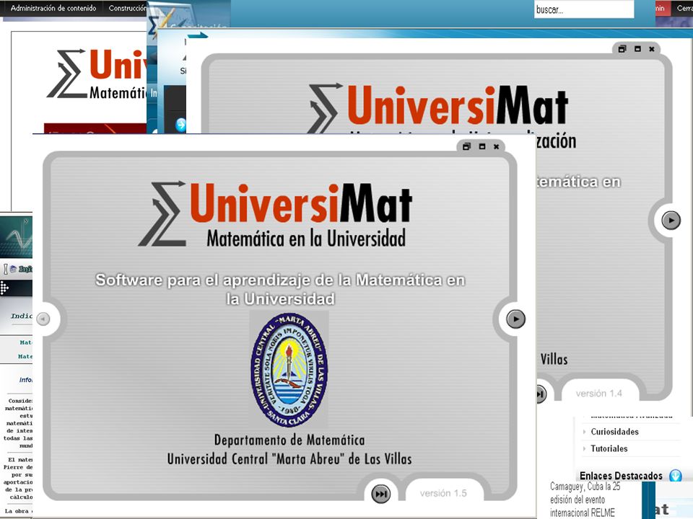The height and width of the screenshot is (519, 693).
Task: Go to the next slide in version 1.5 window
Action: (515, 319)
